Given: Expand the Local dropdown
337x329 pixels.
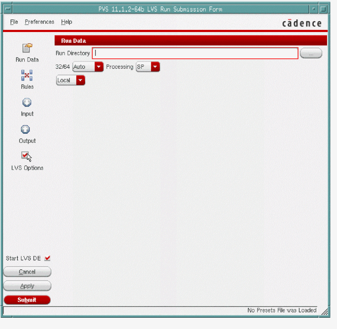Looking at the screenshot, I should pyautogui.click(x=71, y=80).
